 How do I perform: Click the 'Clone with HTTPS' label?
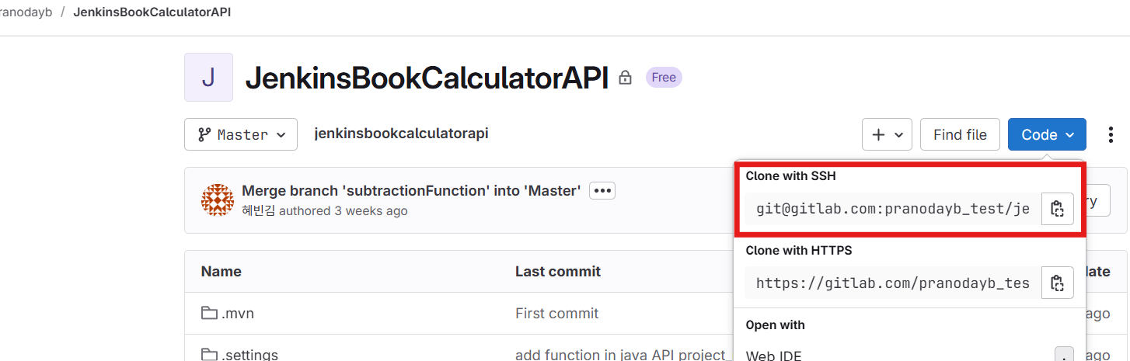tap(799, 251)
